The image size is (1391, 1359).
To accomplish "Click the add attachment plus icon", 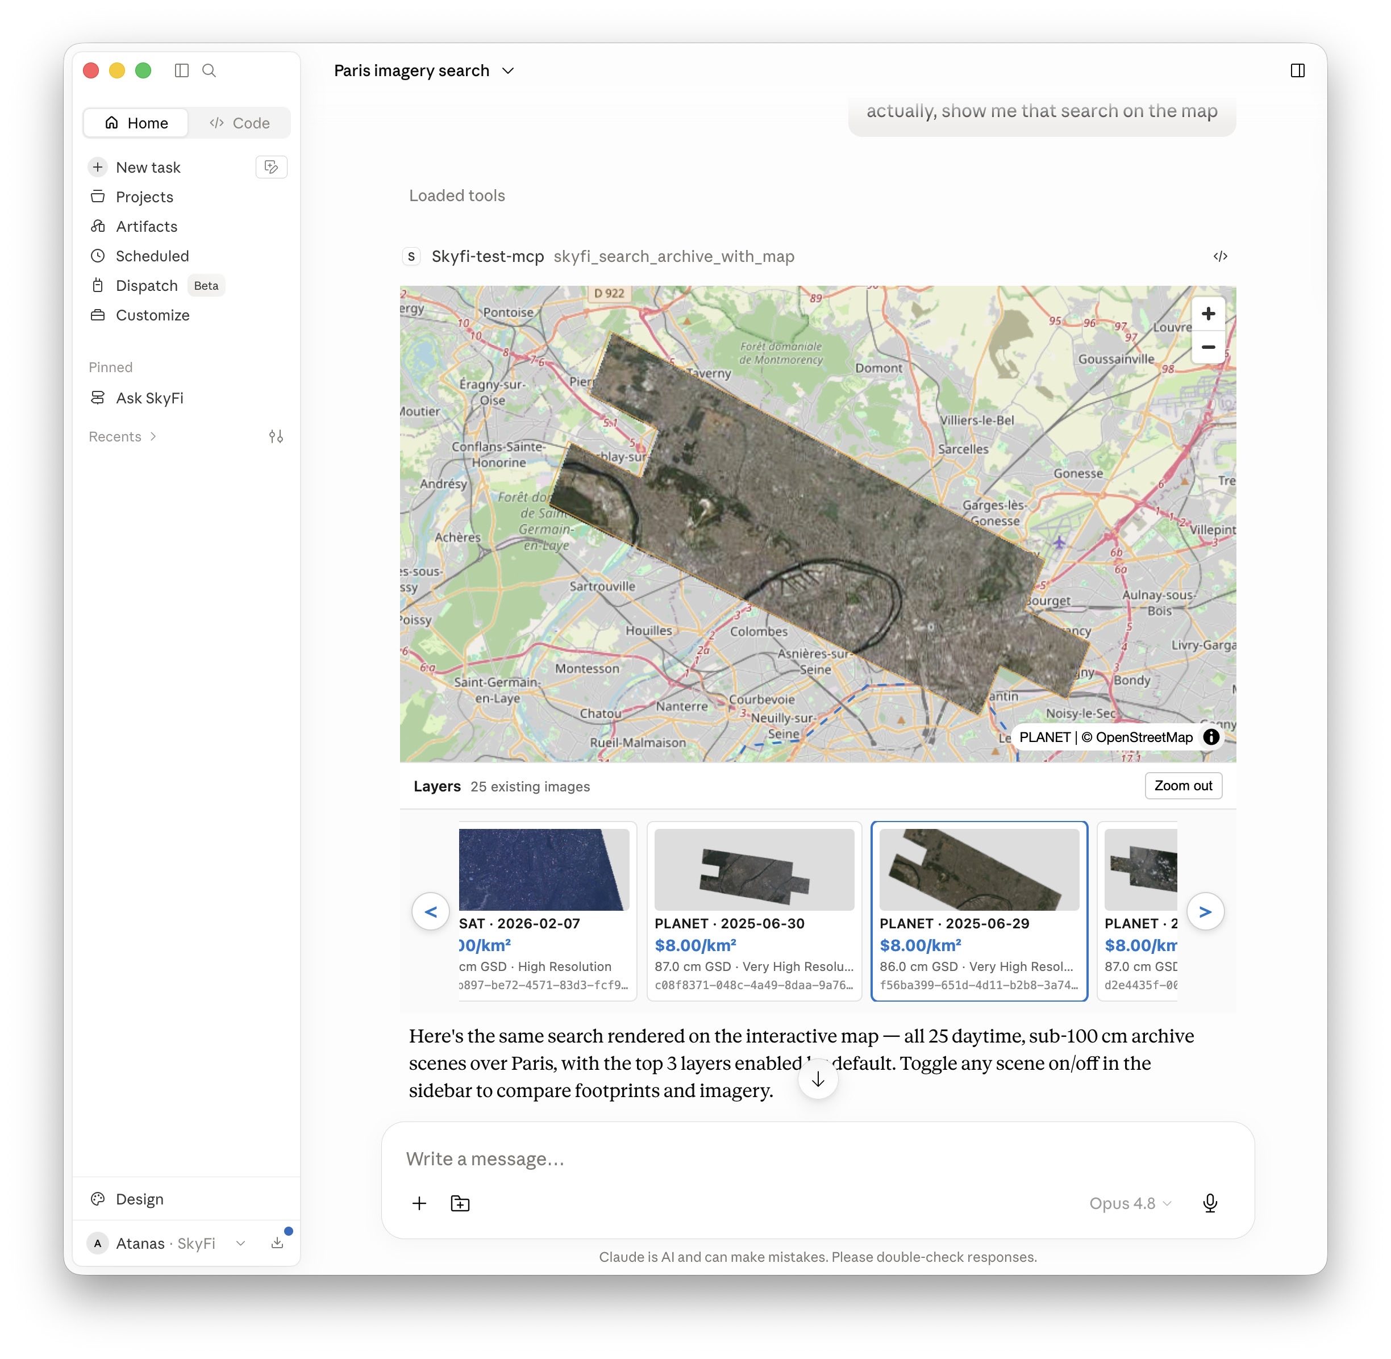I will pyautogui.click(x=420, y=1203).
